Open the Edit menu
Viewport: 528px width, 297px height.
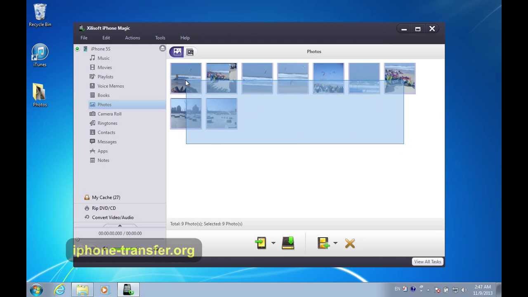click(x=106, y=38)
